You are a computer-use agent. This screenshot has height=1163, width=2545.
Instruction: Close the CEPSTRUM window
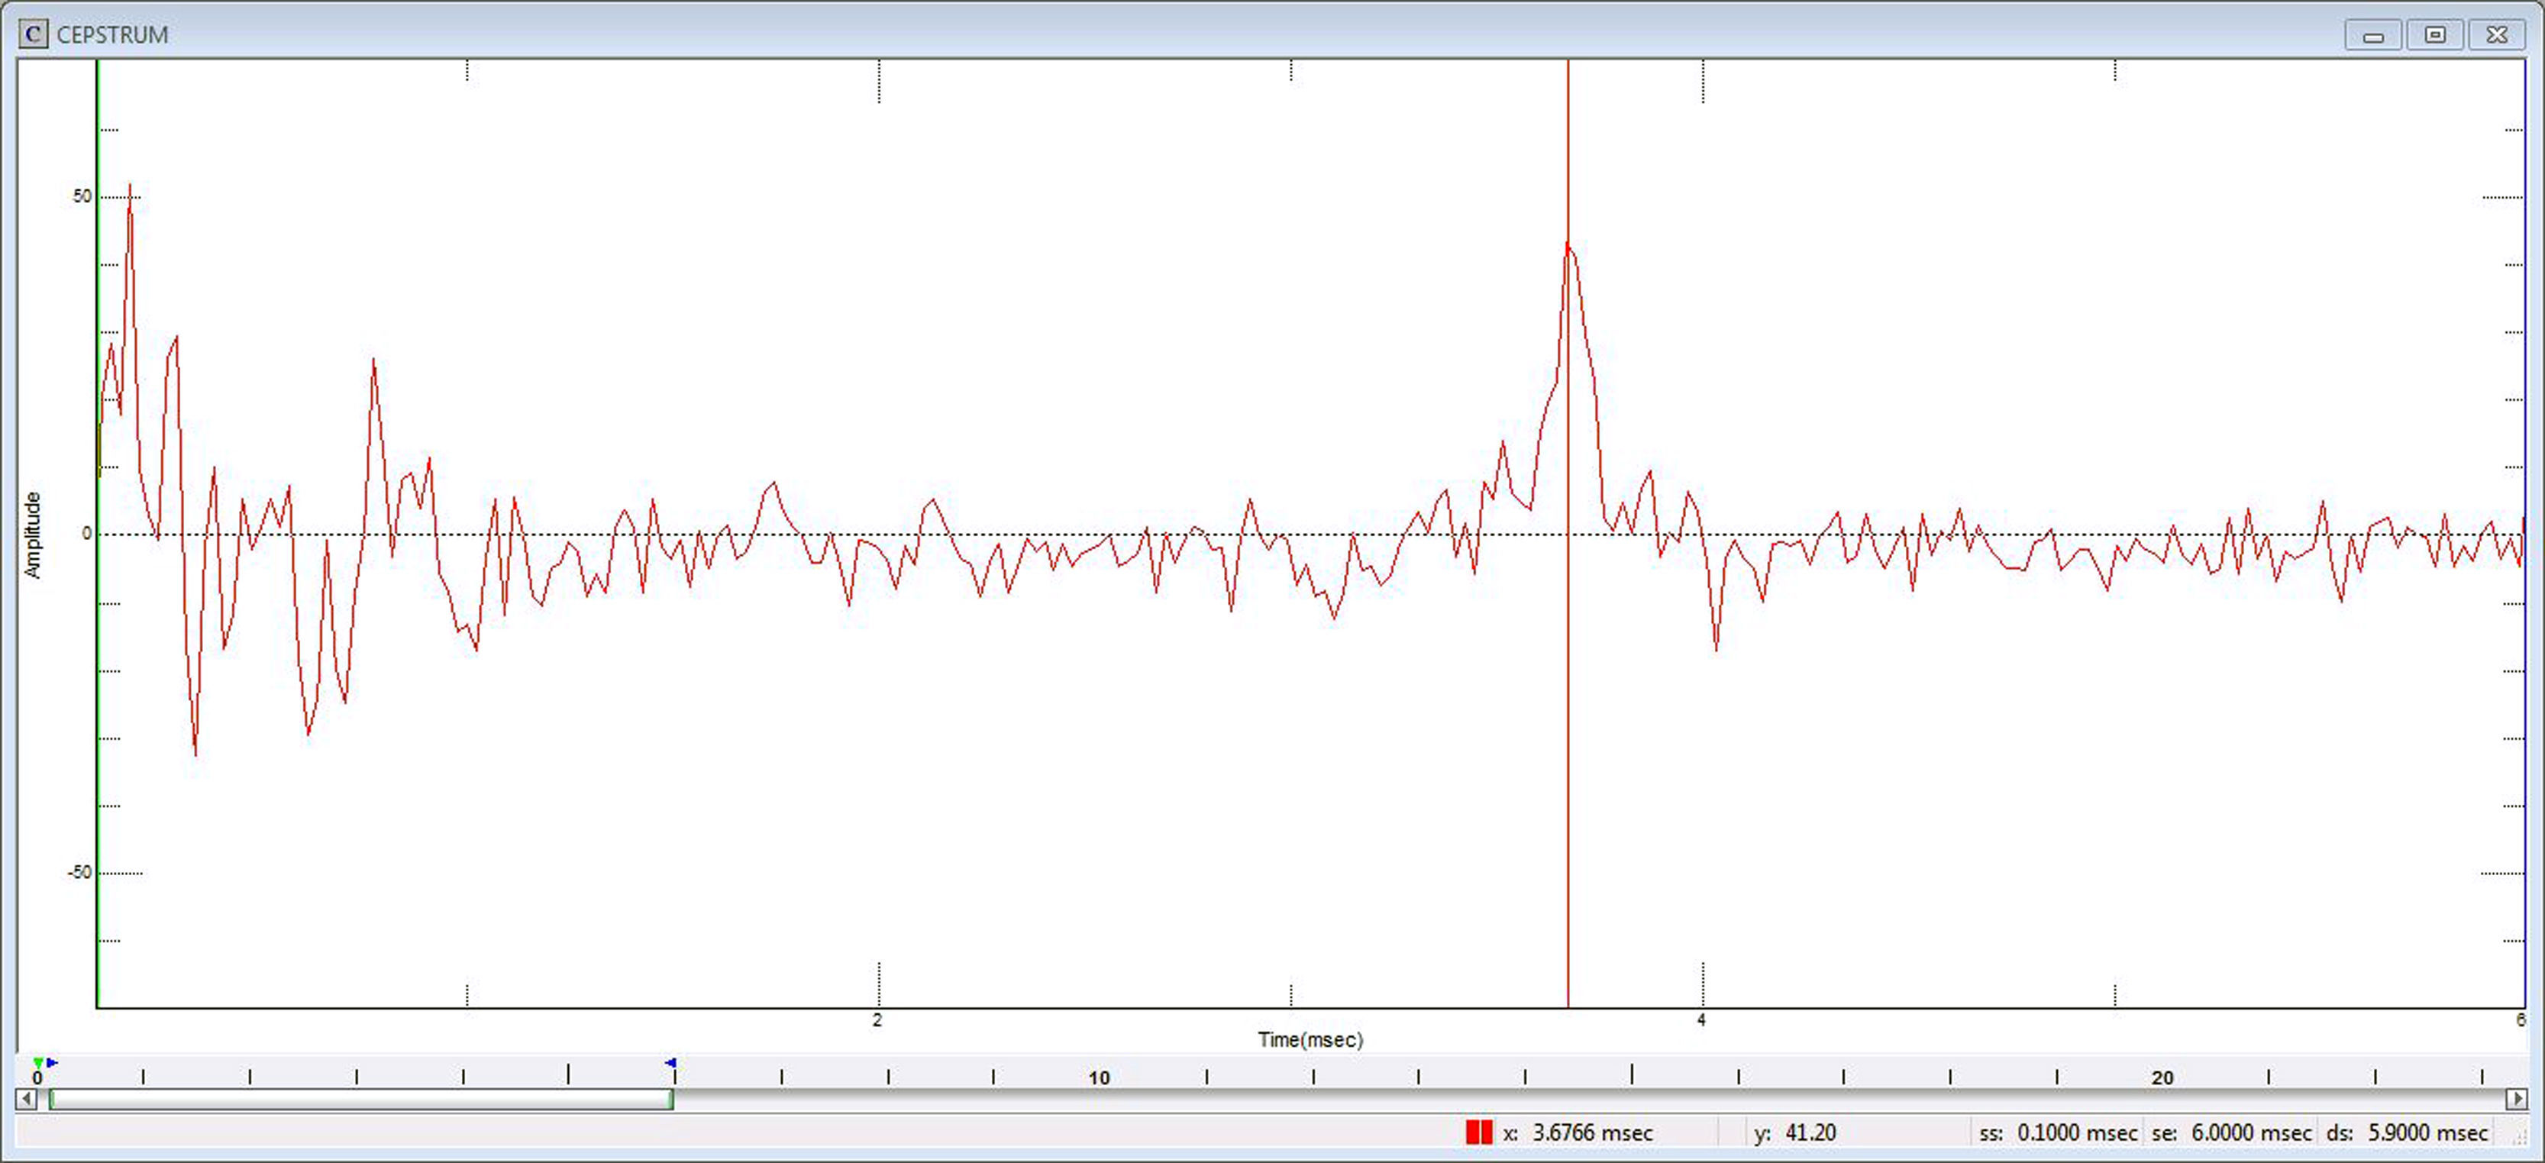point(2497,36)
